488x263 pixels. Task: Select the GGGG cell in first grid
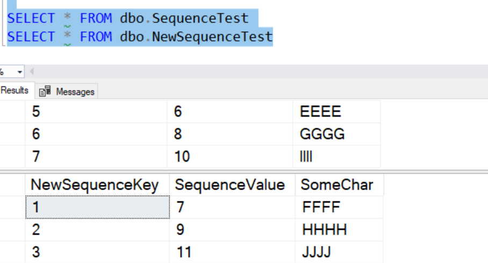pyautogui.click(x=322, y=134)
